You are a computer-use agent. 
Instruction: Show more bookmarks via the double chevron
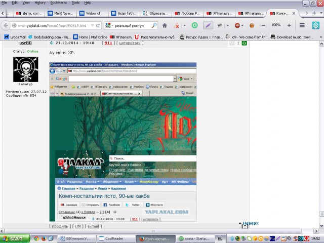[321, 37]
